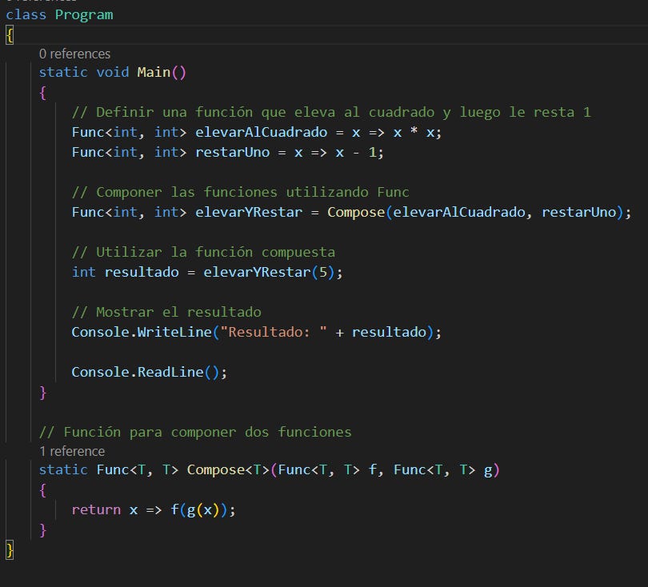The width and height of the screenshot is (648, 587).
Task: Click 'Compose<T>' in the static method signature
Action: click(228, 469)
